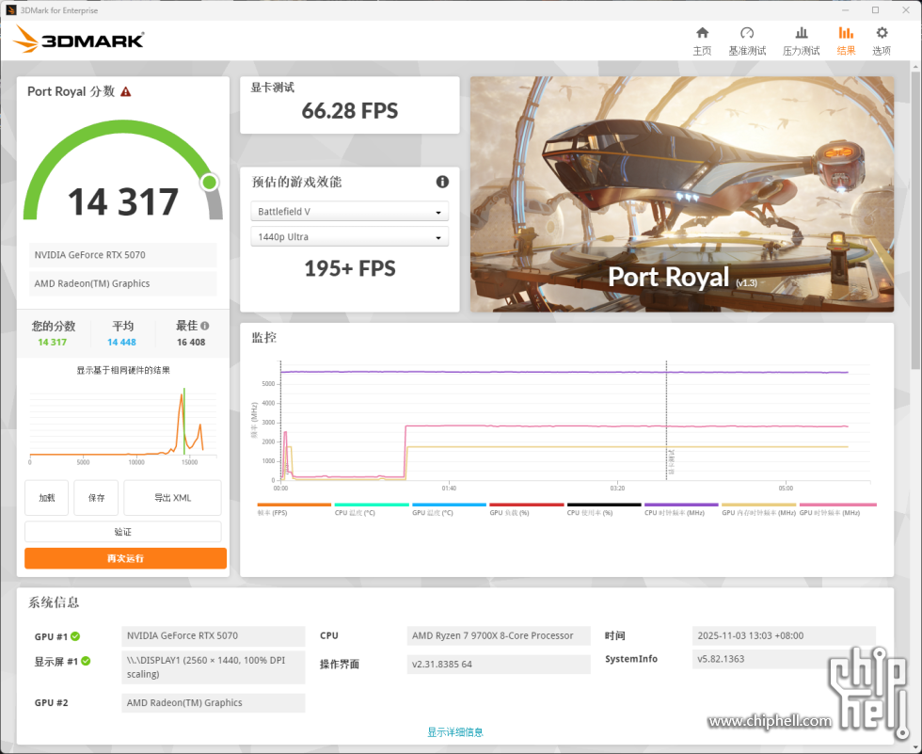Image resolution: width=922 pixels, height=754 pixels.
Task: Click the Port Royal benchmark preview image
Action: pyautogui.click(x=682, y=194)
